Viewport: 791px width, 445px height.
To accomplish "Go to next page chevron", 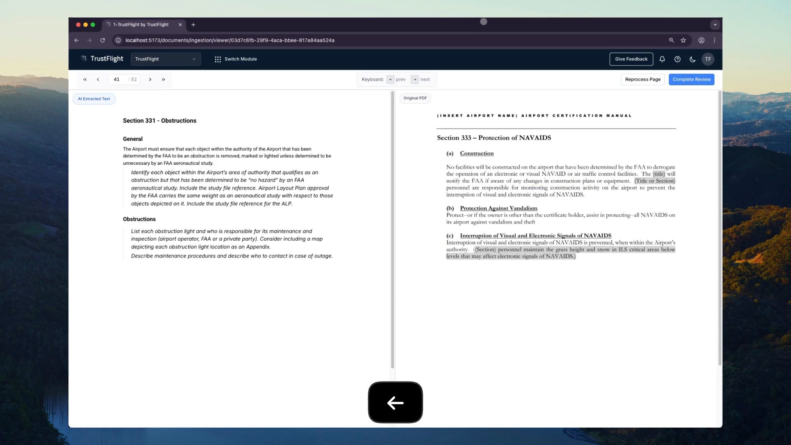I will pyautogui.click(x=150, y=80).
